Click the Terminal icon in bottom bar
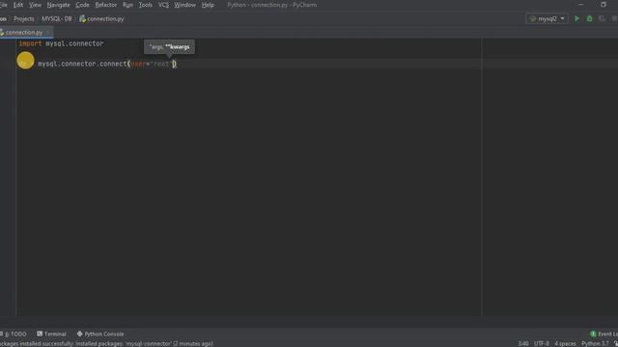 [x=40, y=334]
